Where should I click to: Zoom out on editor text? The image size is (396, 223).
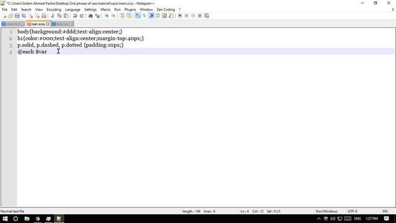[x=113, y=15]
